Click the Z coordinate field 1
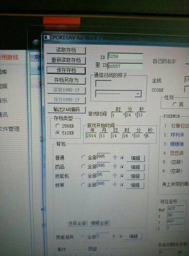189x256 pixels. coord(175,227)
